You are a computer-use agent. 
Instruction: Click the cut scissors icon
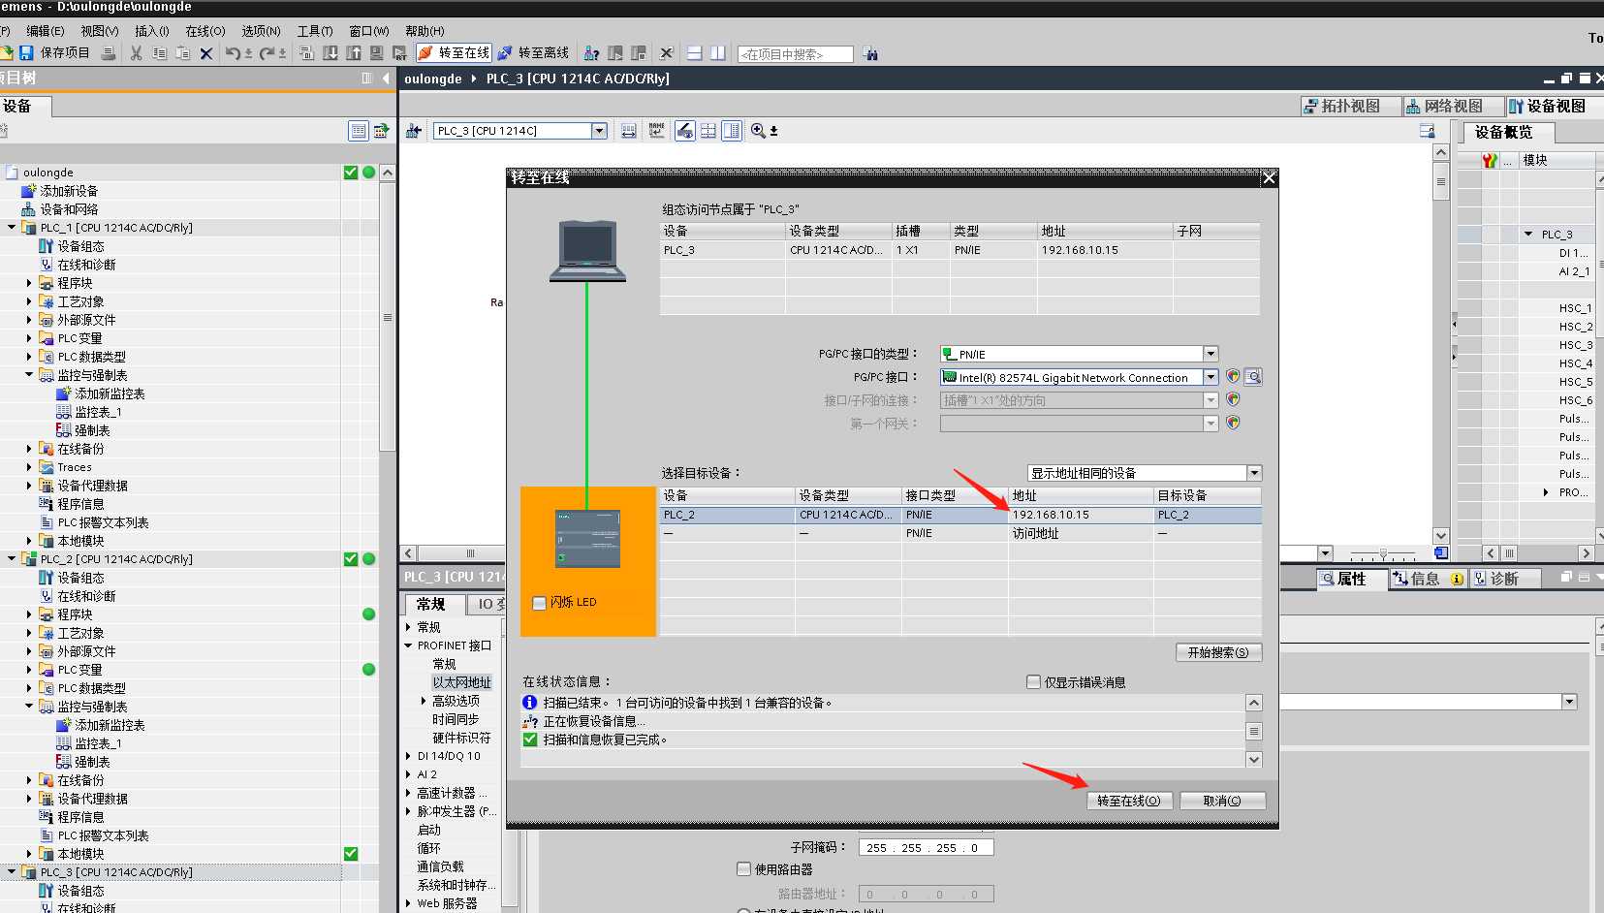[x=136, y=53]
